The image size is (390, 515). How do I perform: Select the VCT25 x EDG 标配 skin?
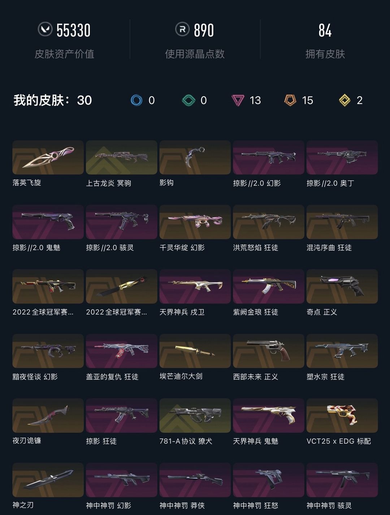click(342, 415)
